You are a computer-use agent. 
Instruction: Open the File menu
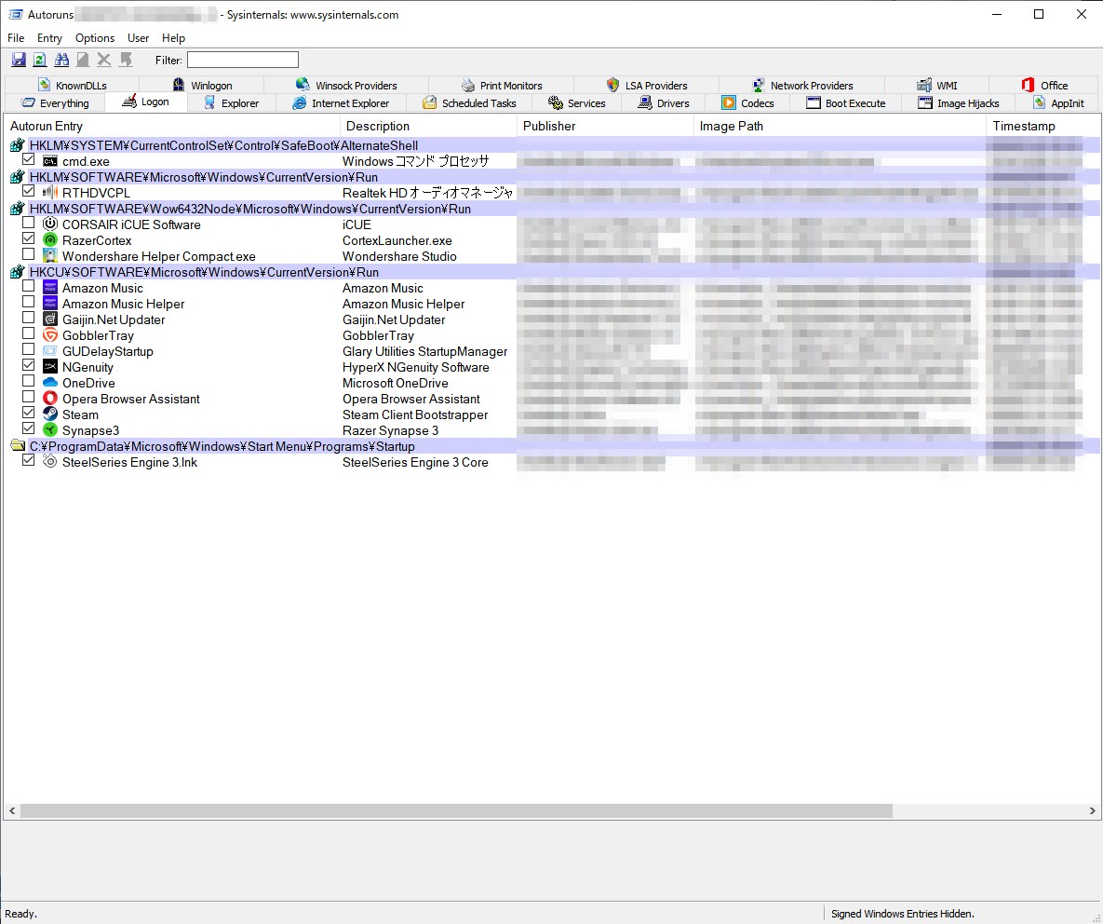coord(16,38)
